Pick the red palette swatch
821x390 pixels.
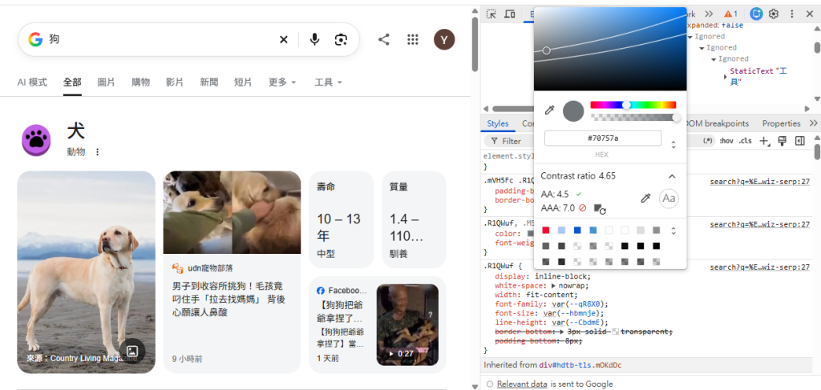click(x=546, y=230)
